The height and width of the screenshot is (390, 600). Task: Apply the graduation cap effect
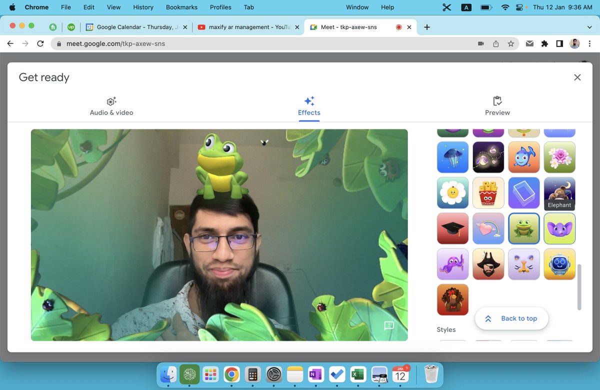point(452,229)
